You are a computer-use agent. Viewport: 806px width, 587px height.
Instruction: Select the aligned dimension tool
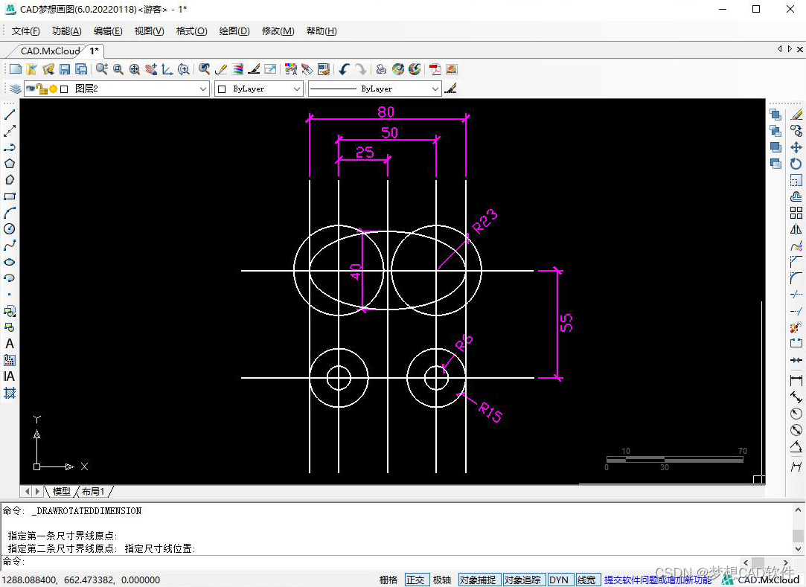[x=796, y=397]
